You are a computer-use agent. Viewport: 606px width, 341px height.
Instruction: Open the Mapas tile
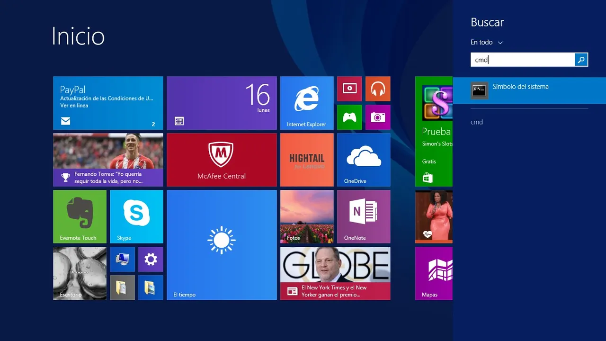point(434,273)
